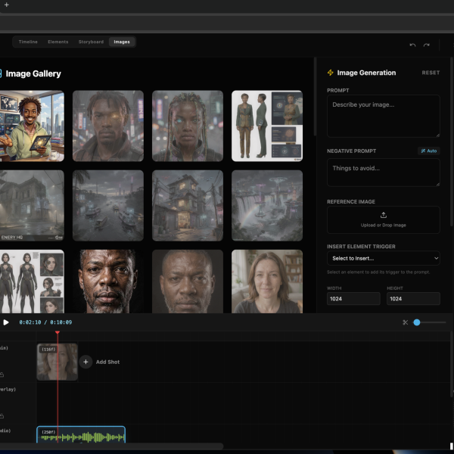Open the lit ramshackle house image
Screen dimensions: 454x454
pyautogui.click(x=188, y=206)
